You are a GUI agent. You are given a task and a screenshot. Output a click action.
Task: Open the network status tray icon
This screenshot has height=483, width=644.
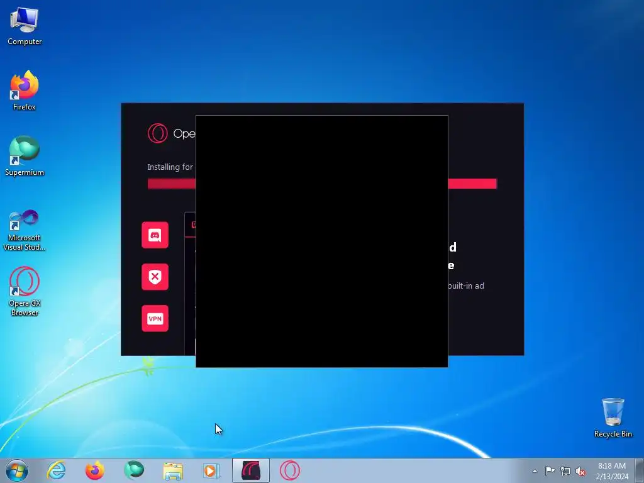[x=565, y=471]
